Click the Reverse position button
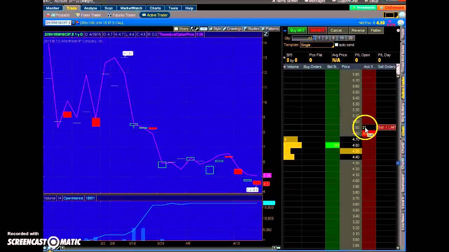Viewport: 449px width, 252px height. [x=358, y=30]
